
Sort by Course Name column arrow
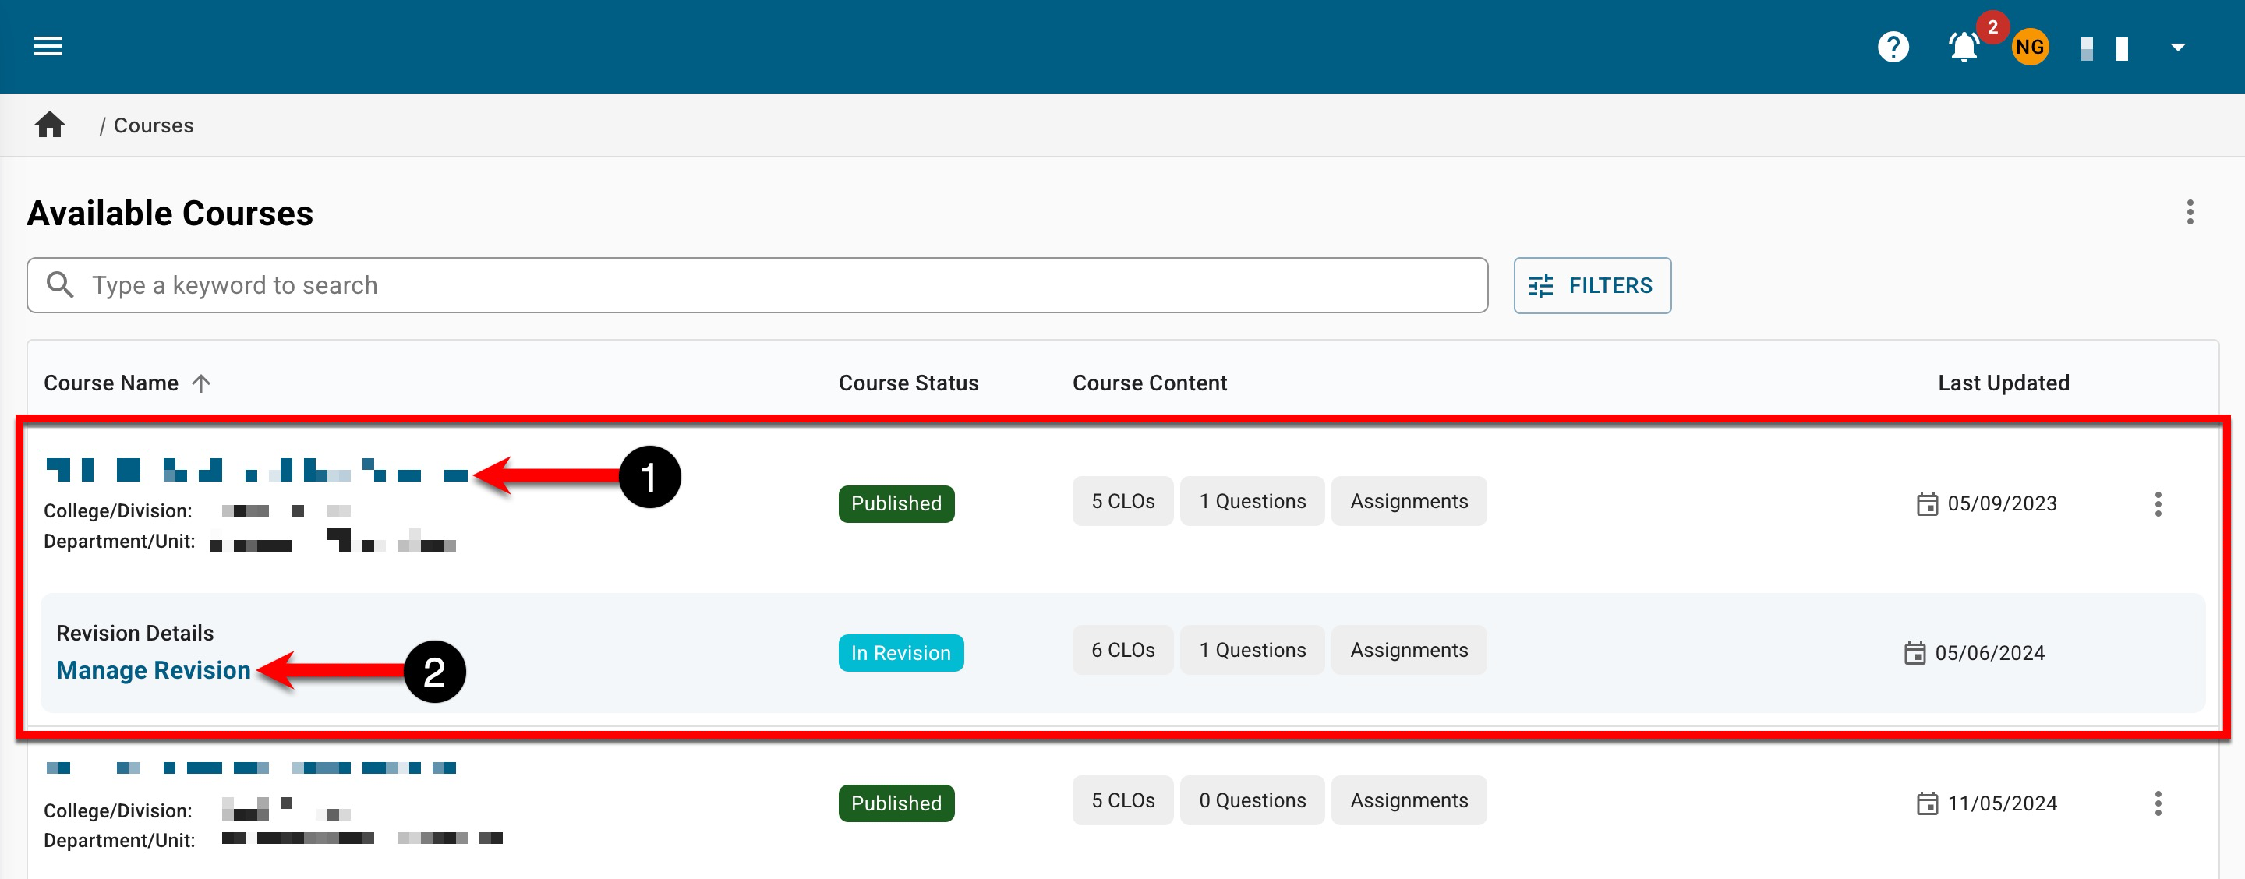[x=201, y=383]
